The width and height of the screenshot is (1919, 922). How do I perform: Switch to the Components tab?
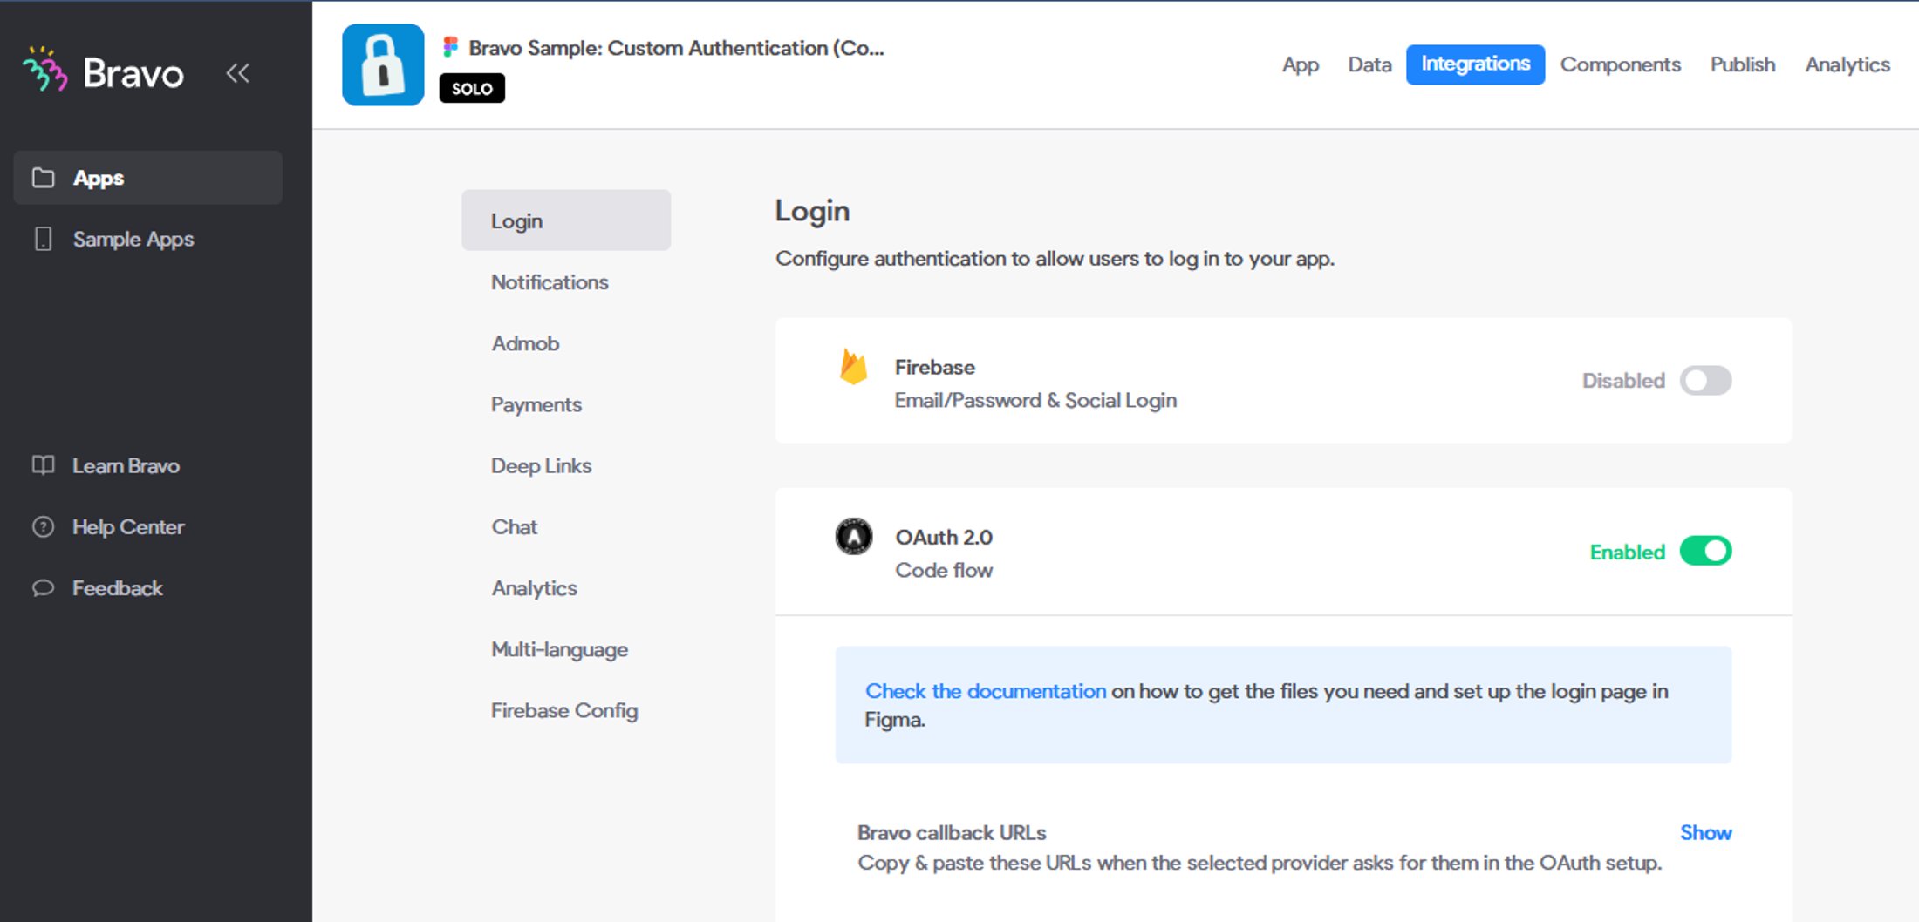tap(1620, 64)
